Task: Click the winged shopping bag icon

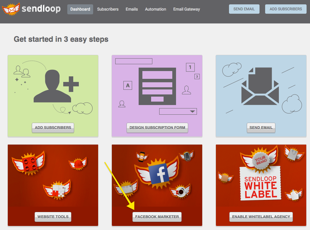Action: (293, 153)
